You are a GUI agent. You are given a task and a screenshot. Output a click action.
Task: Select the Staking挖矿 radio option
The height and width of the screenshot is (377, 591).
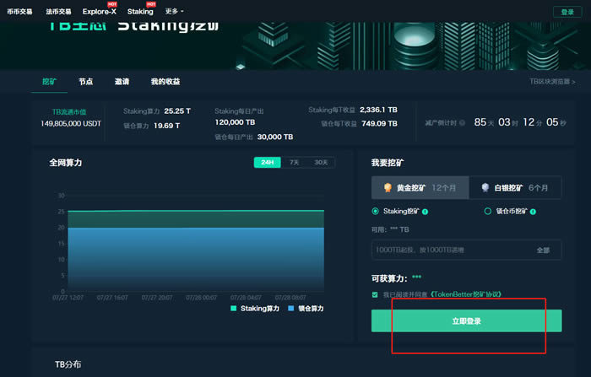tap(376, 212)
